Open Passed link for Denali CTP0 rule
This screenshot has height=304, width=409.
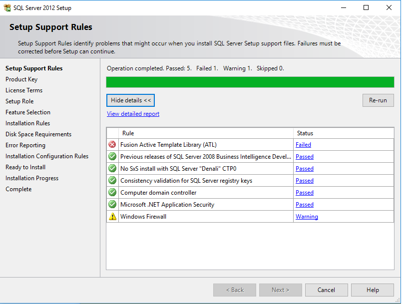[x=305, y=169]
